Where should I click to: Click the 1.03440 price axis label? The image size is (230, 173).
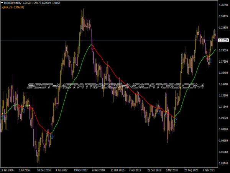tap(223, 163)
